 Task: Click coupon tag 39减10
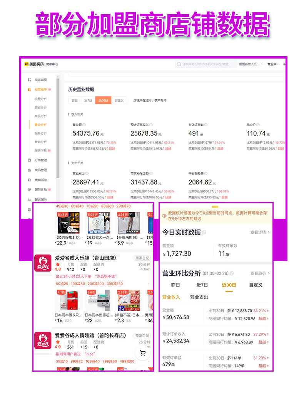(x=62, y=361)
